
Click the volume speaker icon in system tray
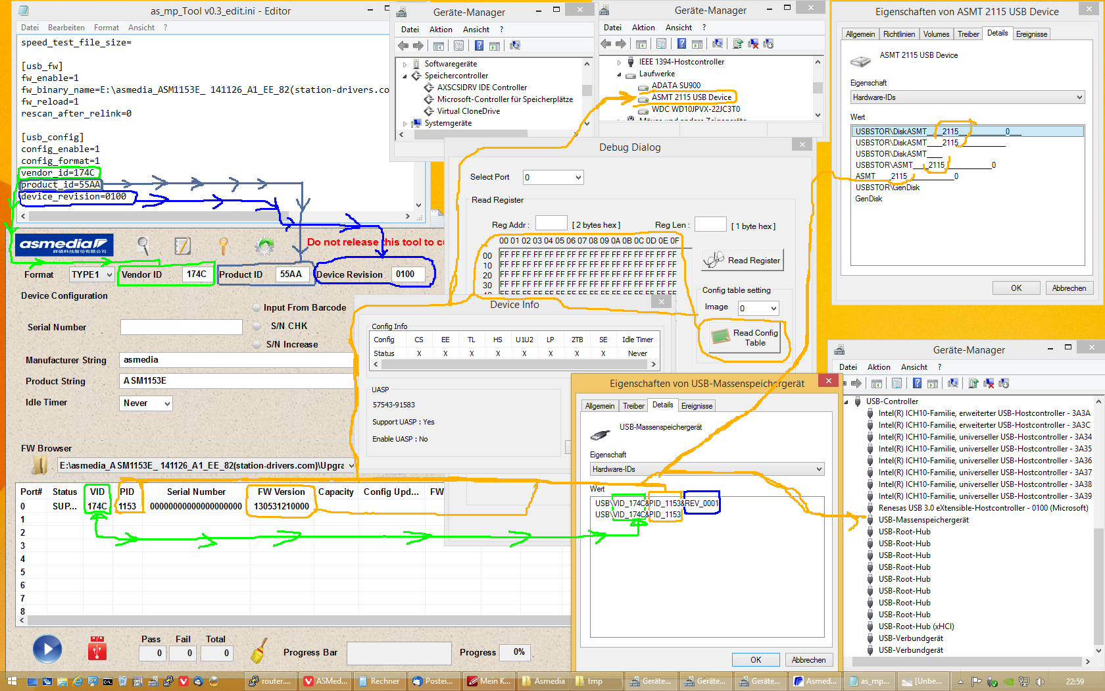tap(1041, 681)
